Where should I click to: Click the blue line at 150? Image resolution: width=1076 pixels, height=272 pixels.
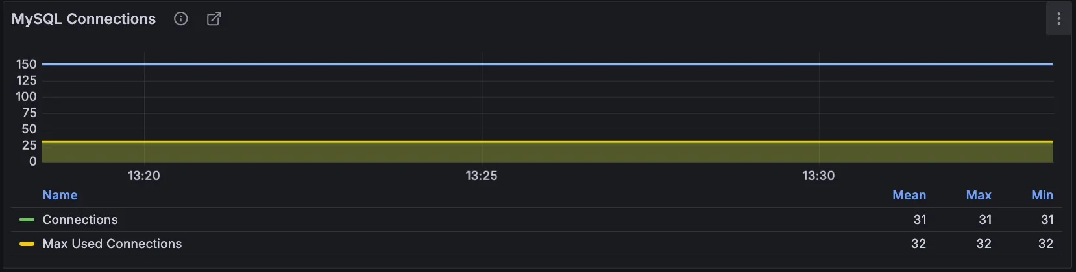tap(547, 64)
